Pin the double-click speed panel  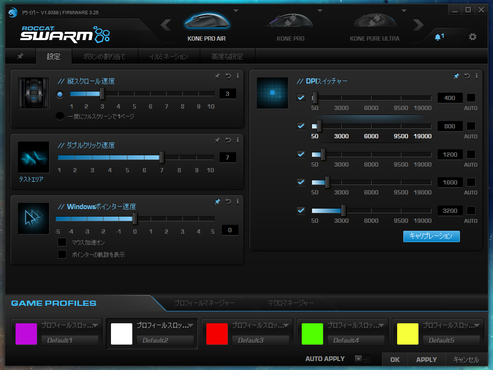217,140
